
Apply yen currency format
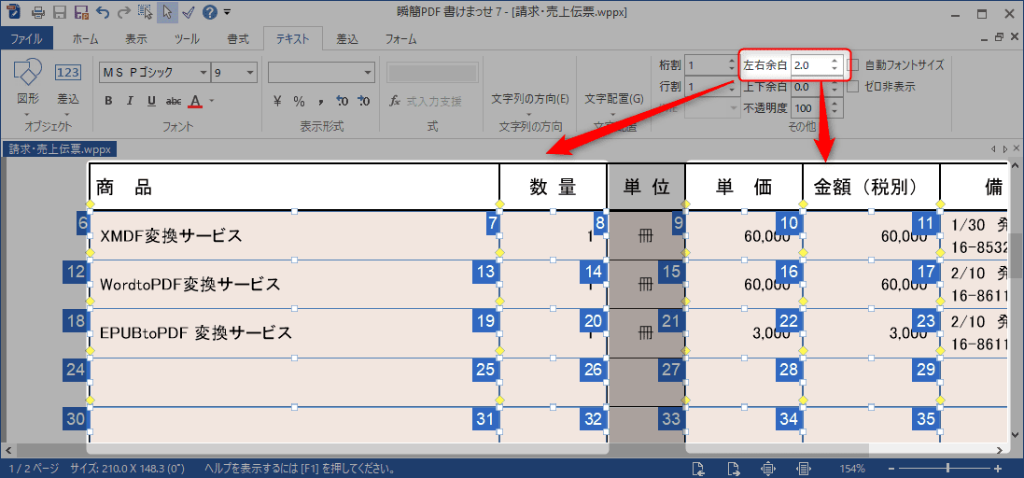(278, 101)
